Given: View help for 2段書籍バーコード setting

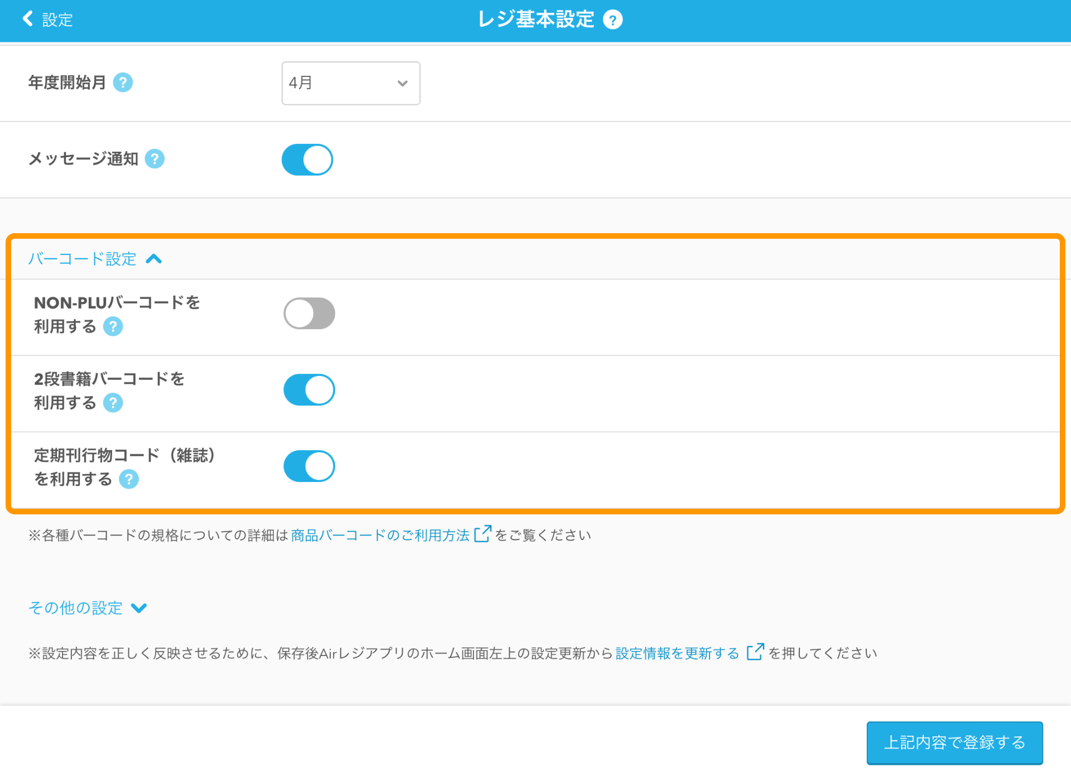Looking at the screenshot, I should click(113, 403).
